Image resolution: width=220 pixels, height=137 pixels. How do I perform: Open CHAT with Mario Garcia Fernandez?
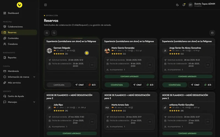coord(137,85)
